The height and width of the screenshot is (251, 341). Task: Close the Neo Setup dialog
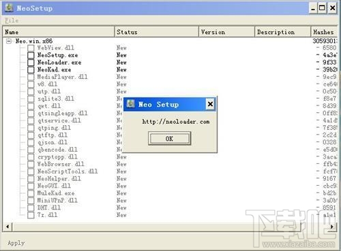pos(210,104)
